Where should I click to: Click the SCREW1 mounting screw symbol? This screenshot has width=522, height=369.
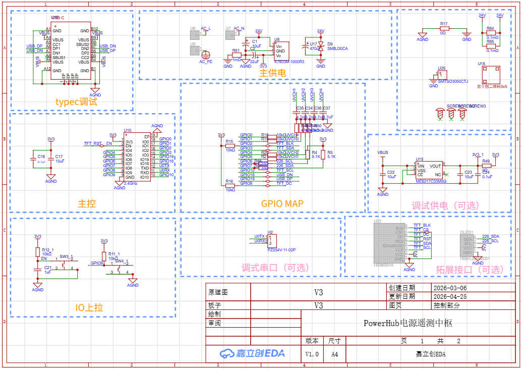point(440,114)
